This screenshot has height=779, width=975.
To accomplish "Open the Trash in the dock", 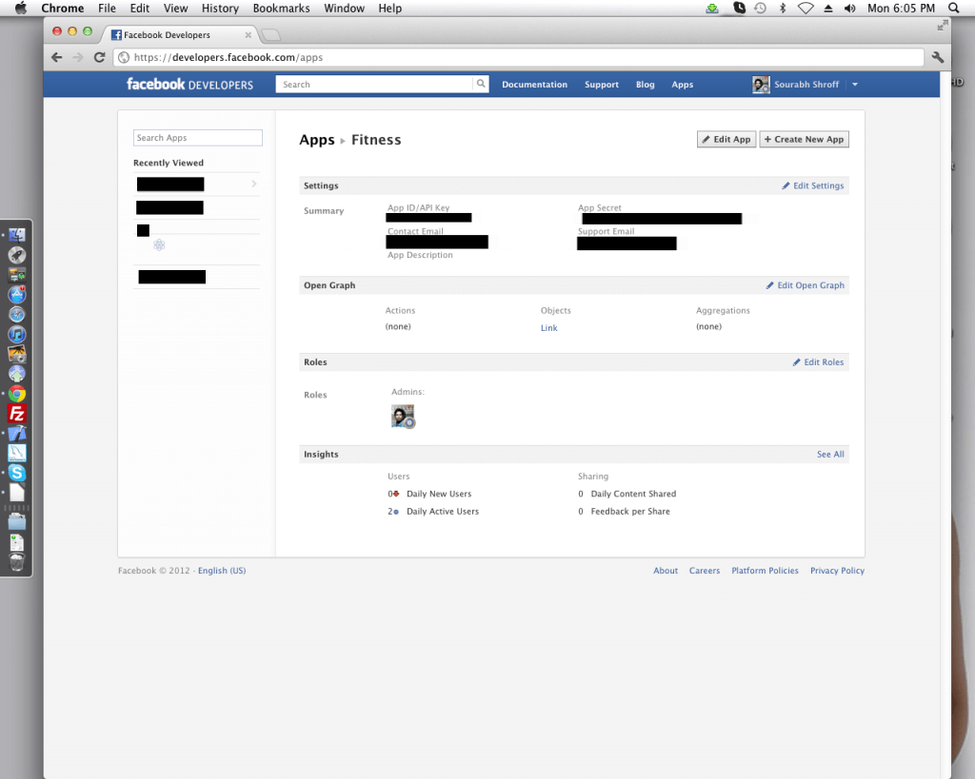I will pyautogui.click(x=17, y=562).
